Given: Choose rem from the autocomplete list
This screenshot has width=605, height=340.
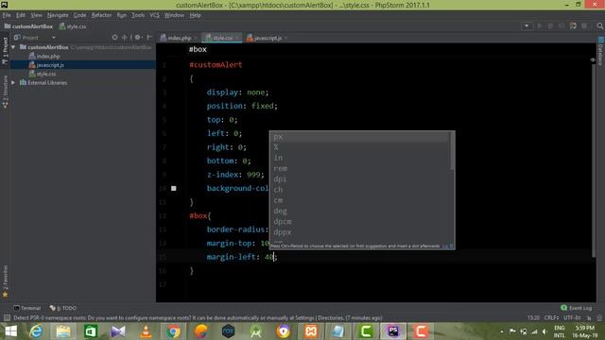Looking at the screenshot, I should pyautogui.click(x=359, y=168).
